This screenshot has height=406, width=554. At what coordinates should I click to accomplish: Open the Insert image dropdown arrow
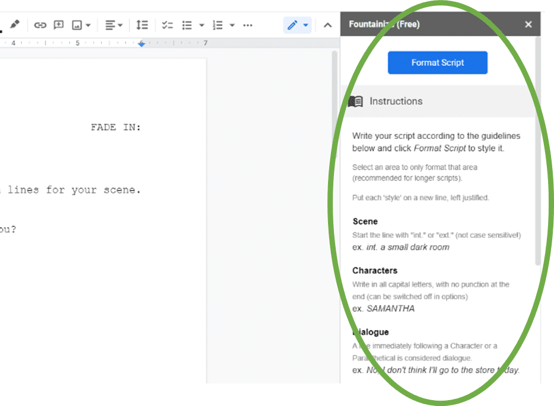(88, 25)
